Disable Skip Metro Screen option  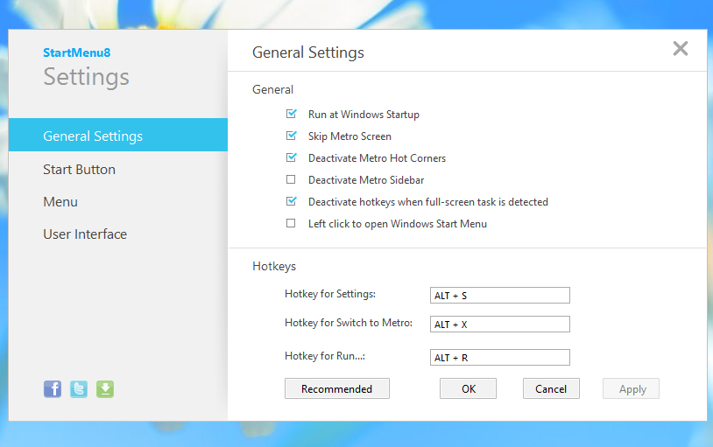[x=291, y=136]
